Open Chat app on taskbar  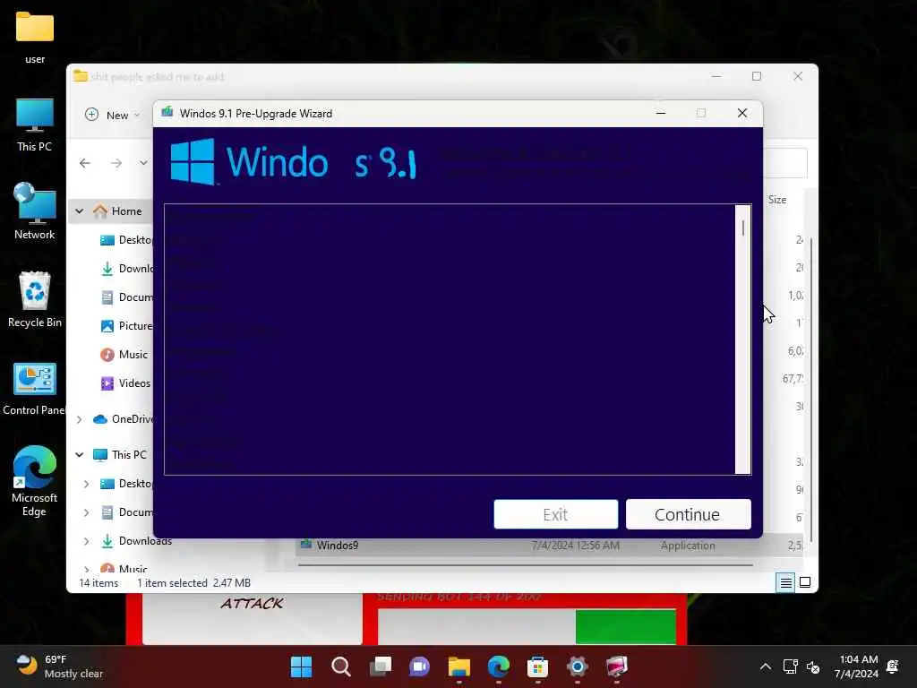pyautogui.click(x=419, y=666)
